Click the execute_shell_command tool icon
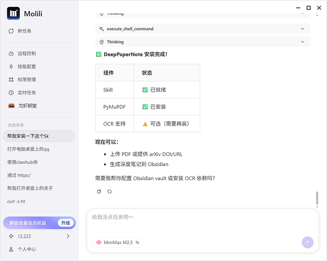The height and width of the screenshot is (261, 327). click(102, 29)
